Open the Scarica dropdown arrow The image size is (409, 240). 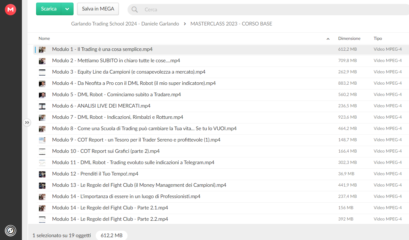click(x=67, y=9)
